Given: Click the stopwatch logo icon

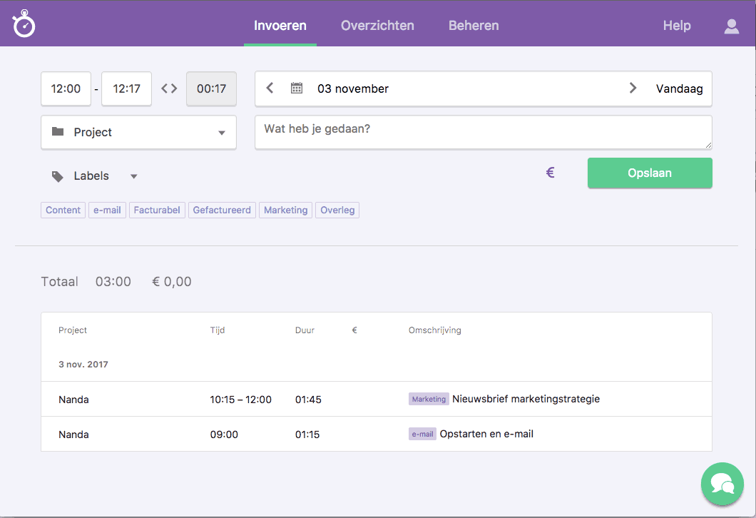Looking at the screenshot, I should (24, 24).
